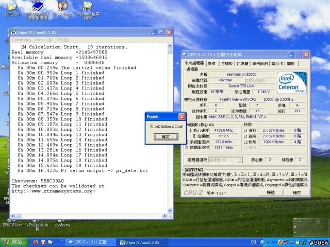
Task: Click the 驗證 button in CPU-Z
Action: pos(271,192)
